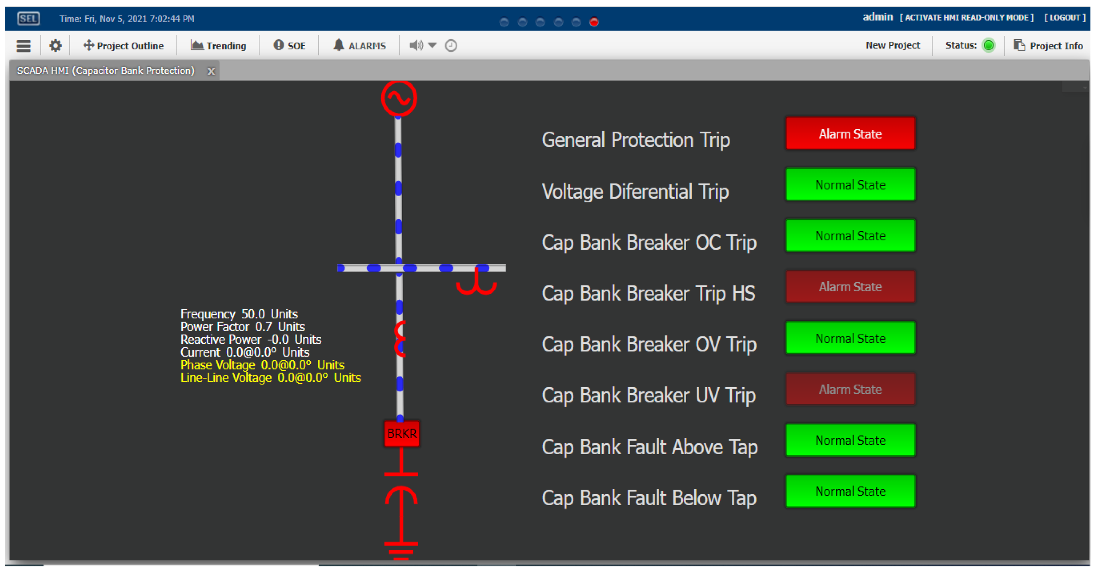Click the AC source generator symbol
Image resolution: width=1096 pixels, height=574 pixels.
pyautogui.click(x=399, y=98)
